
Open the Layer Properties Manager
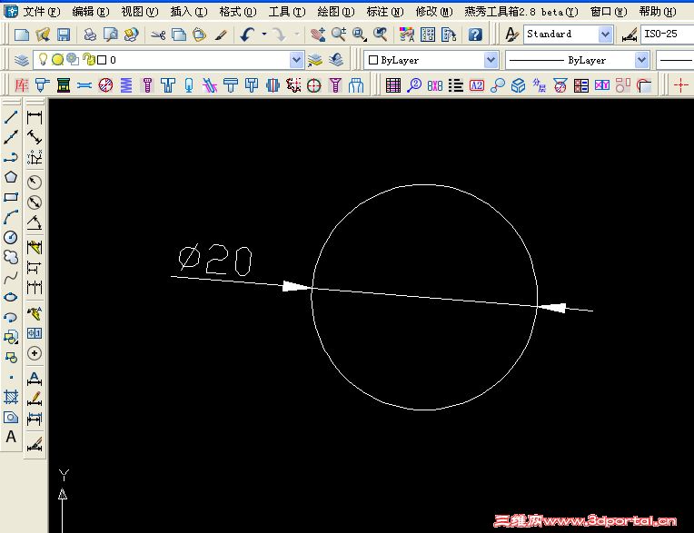tap(21, 60)
